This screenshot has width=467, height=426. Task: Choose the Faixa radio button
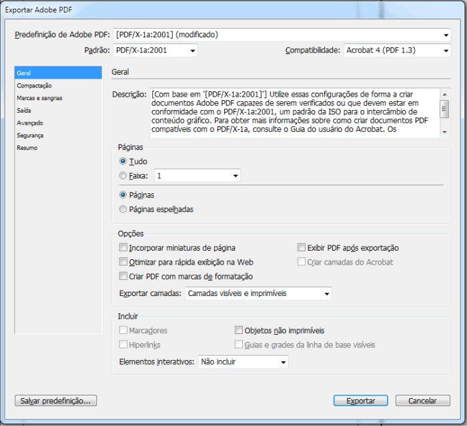pyautogui.click(x=123, y=175)
